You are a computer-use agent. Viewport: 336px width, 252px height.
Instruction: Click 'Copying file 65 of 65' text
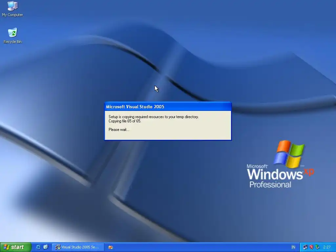(x=125, y=121)
